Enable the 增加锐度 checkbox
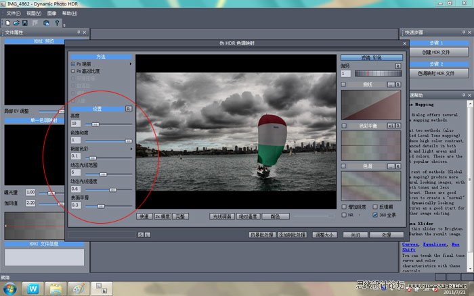 pyautogui.click(x=344, y=205)
